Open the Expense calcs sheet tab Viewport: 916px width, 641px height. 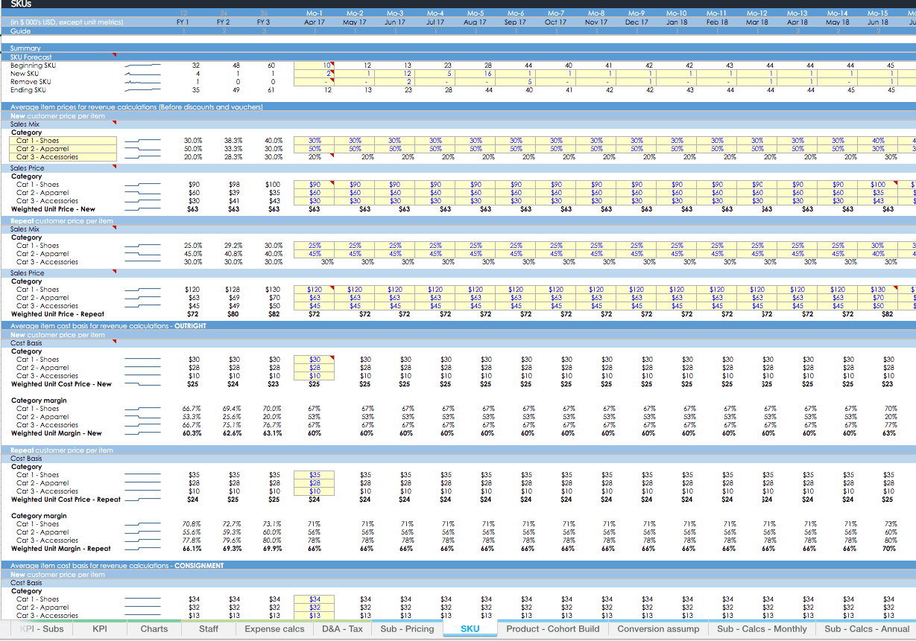point(274,629)
